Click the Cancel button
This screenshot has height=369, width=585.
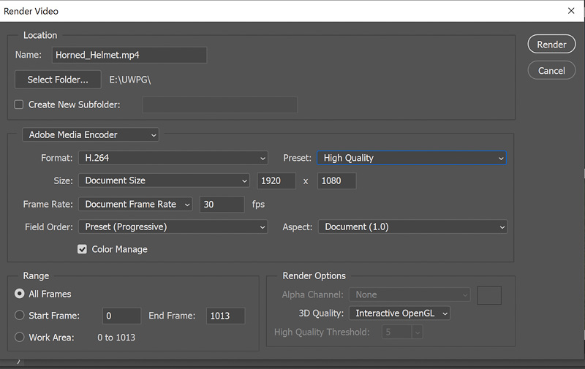coord(551,71)
